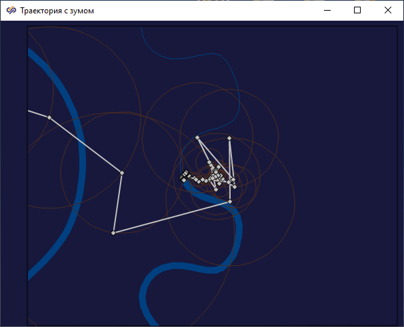Click the long white segment toward river bend
404x327 pixels.
click(x=171, y=217)
